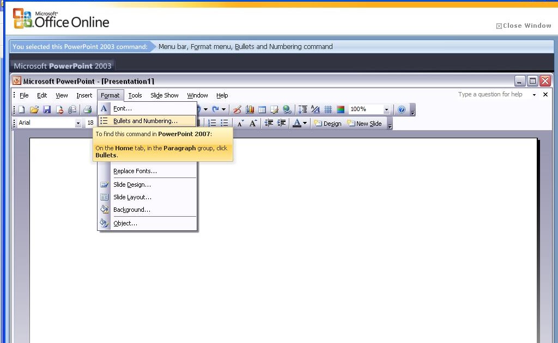Expand the help question box dropdown arrow
558x343 pixels.
(534, 95)
